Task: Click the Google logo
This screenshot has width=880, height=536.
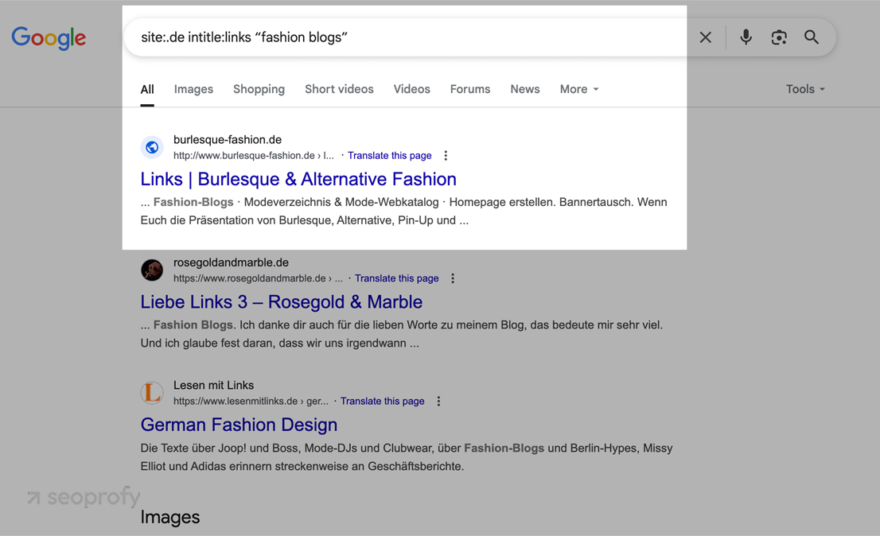Action: tap(49, 37)
